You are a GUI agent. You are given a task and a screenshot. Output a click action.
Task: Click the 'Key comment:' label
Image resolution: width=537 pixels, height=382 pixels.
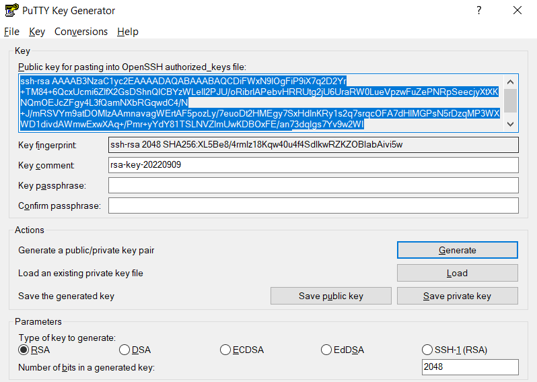(46, 165)
